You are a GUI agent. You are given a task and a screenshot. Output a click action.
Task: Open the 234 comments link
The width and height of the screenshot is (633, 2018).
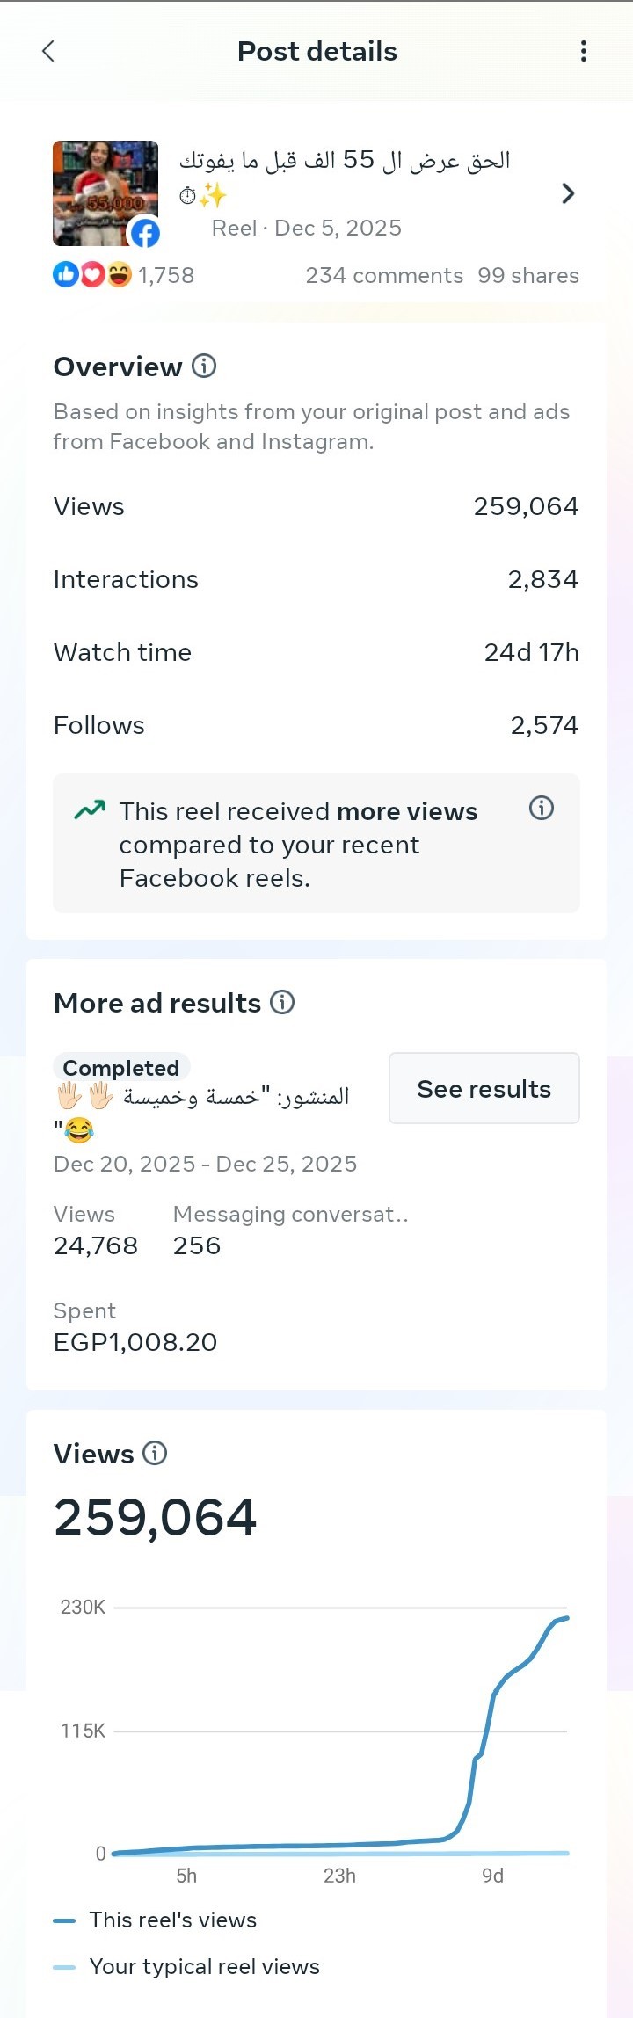384,276
